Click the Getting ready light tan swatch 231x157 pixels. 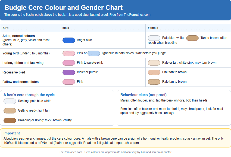coord(10,111)
